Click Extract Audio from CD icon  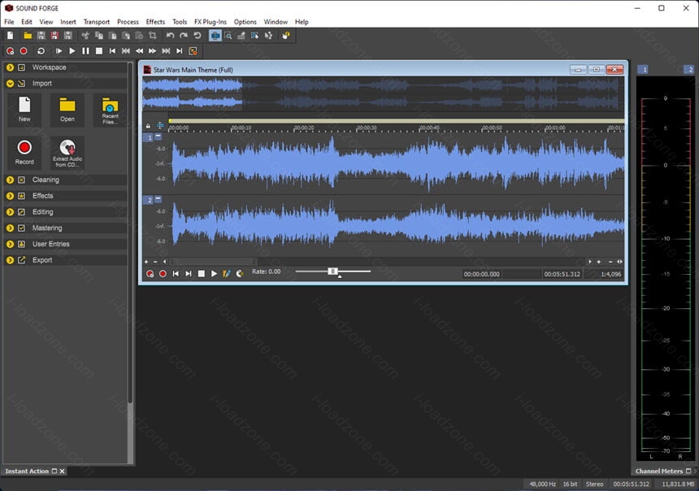tap(67, 153)
